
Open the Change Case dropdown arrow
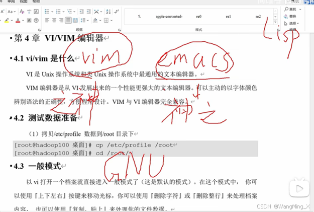[x=15, y=12]
